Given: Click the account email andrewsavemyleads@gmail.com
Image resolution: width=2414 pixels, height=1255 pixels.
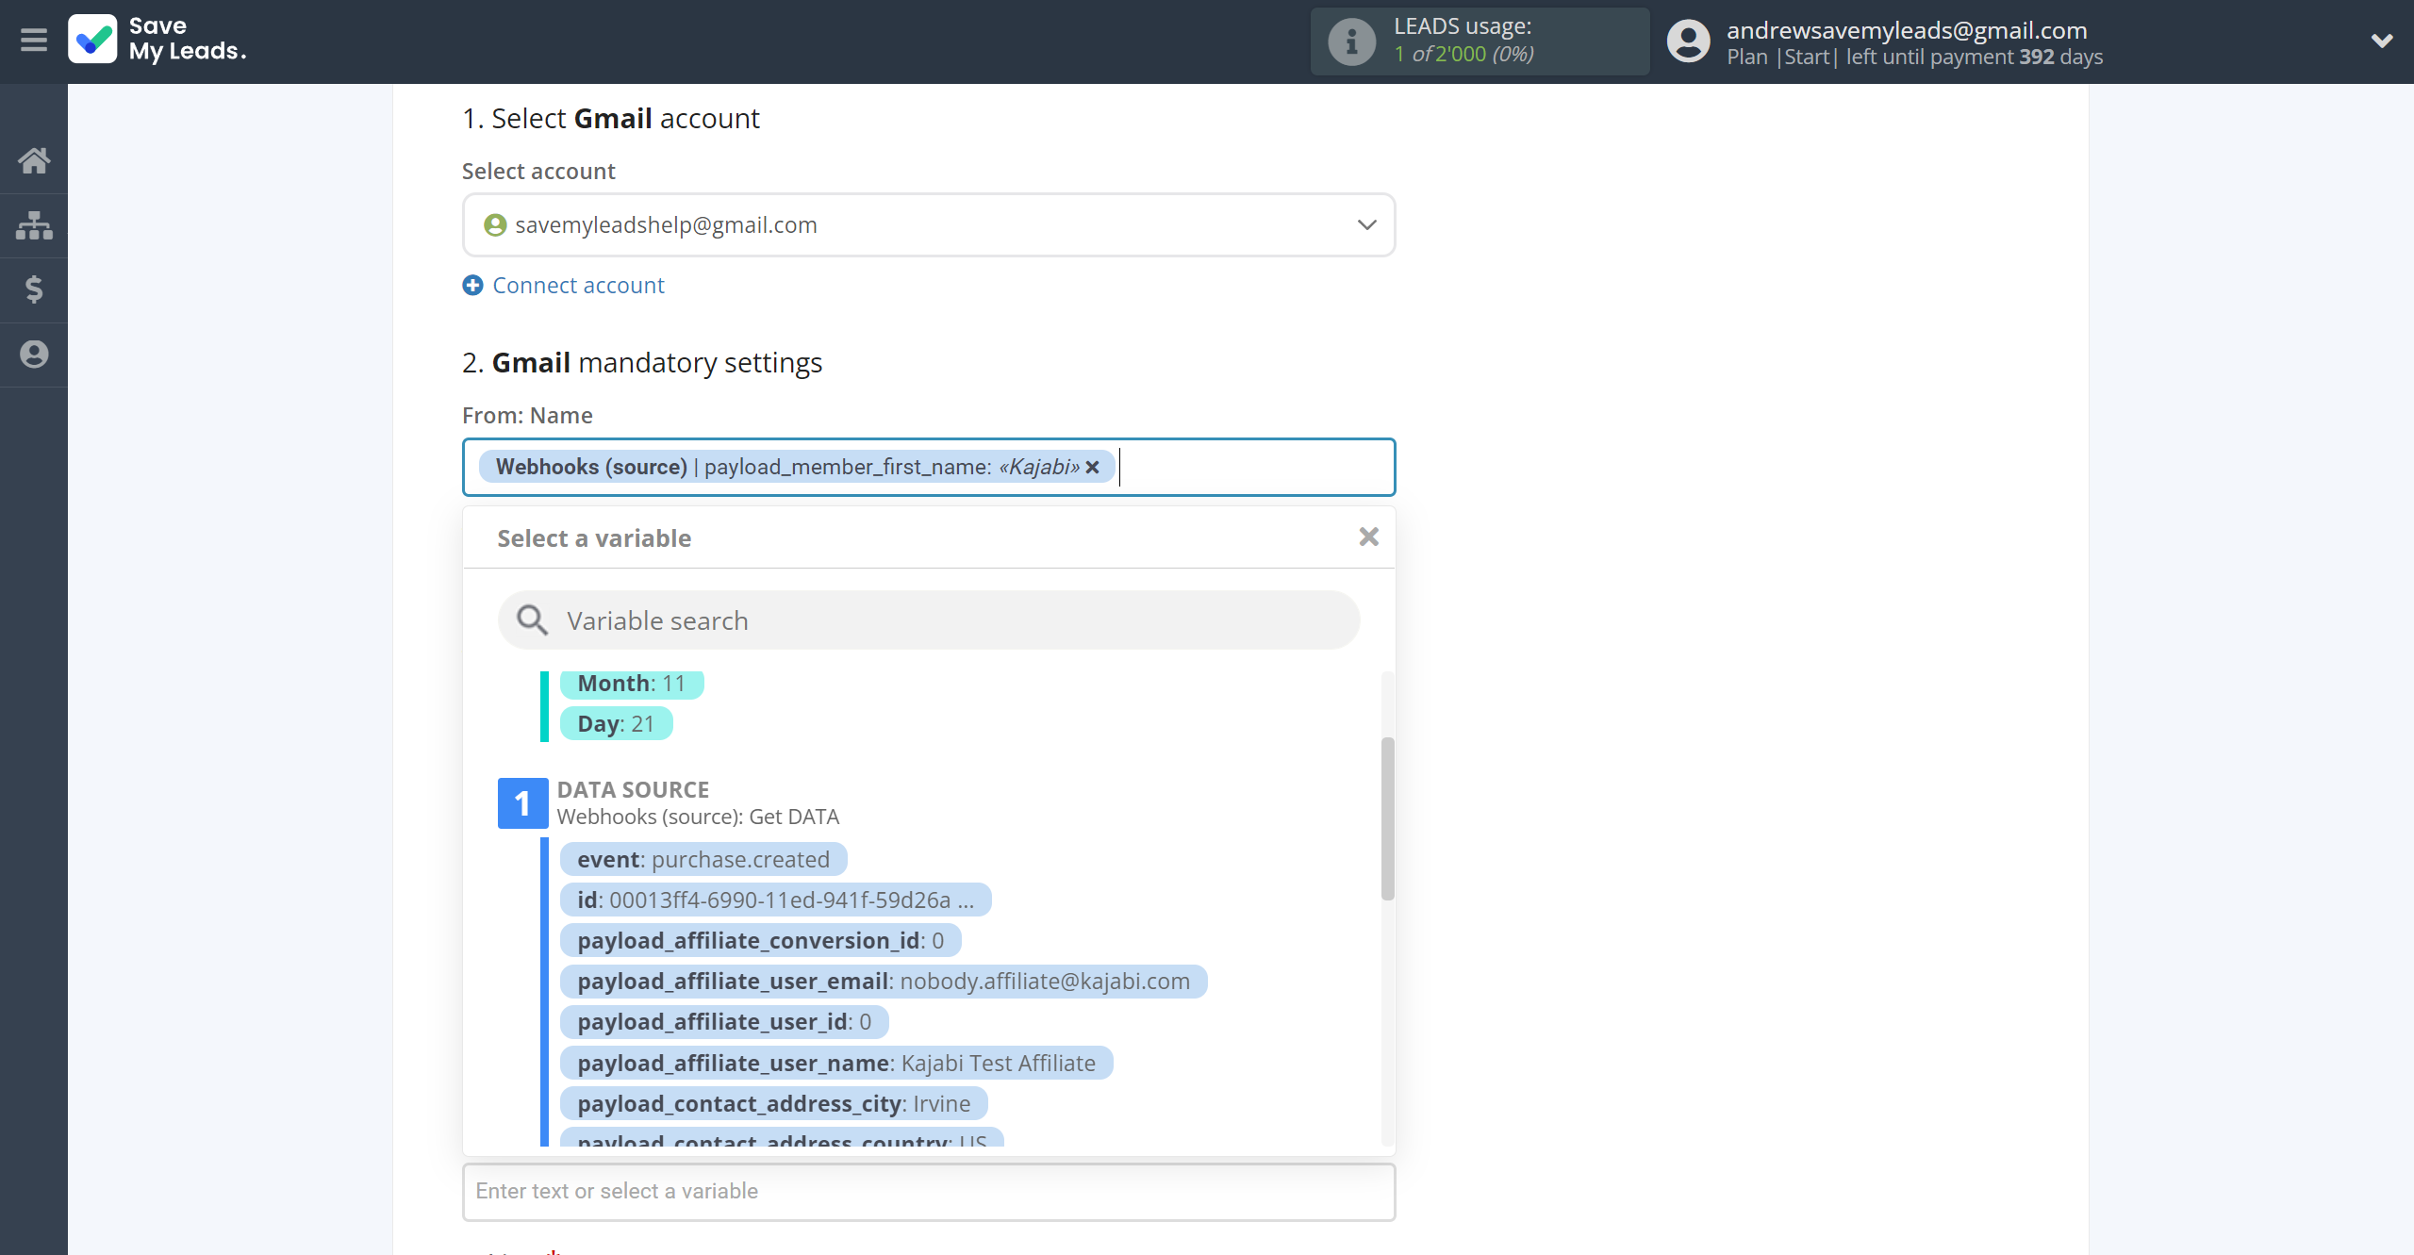Looking at the screenshot, I should [x=1907, y=30].
